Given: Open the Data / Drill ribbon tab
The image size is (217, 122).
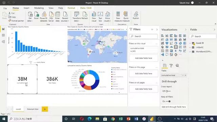Looking at the screenshot, I should 86,8.
